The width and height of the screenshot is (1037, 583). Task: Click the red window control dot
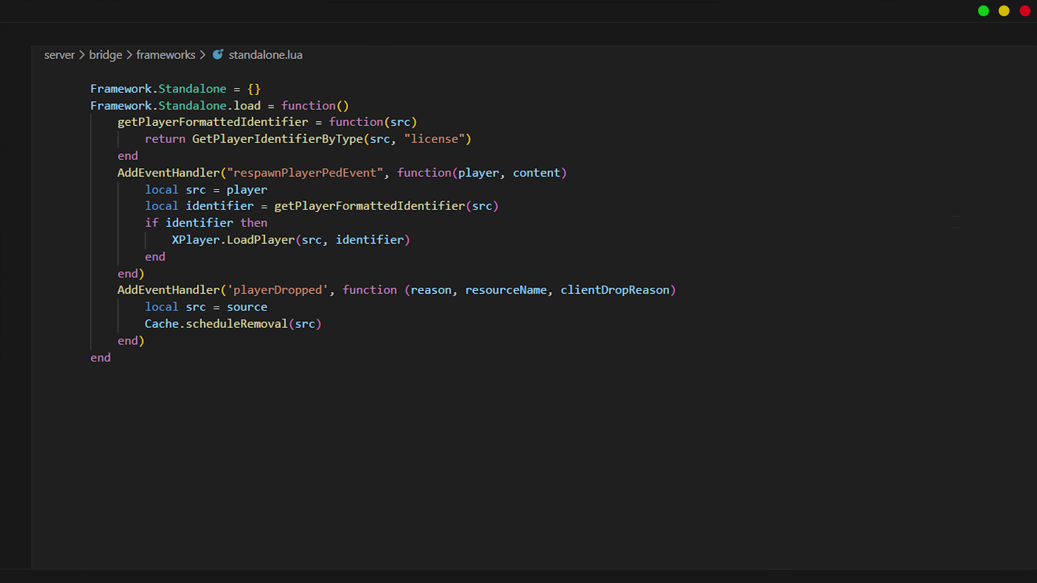coord(1025,11)
